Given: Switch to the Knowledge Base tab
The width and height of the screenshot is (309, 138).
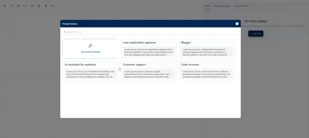Looking at the screenshot, I should click(x=222, y=6).
